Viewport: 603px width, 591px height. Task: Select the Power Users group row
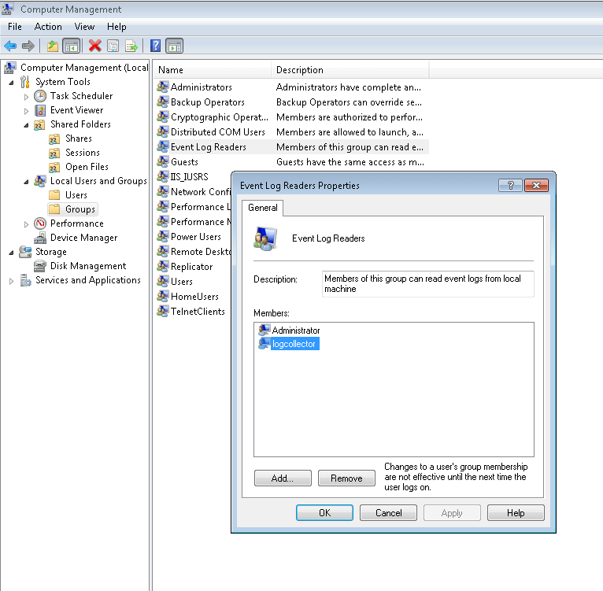point(194,236)
